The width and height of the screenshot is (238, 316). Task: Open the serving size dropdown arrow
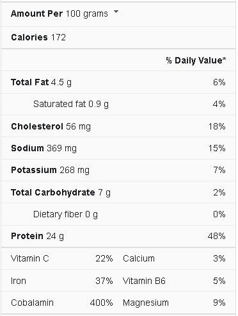116,12
